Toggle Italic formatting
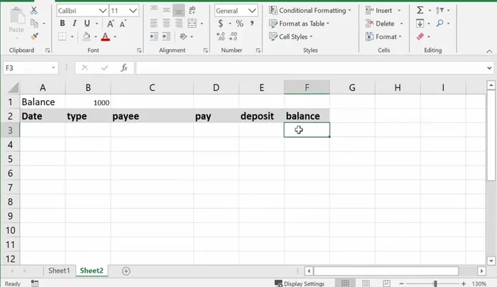The image size is (497, 287). pos(75,23)
